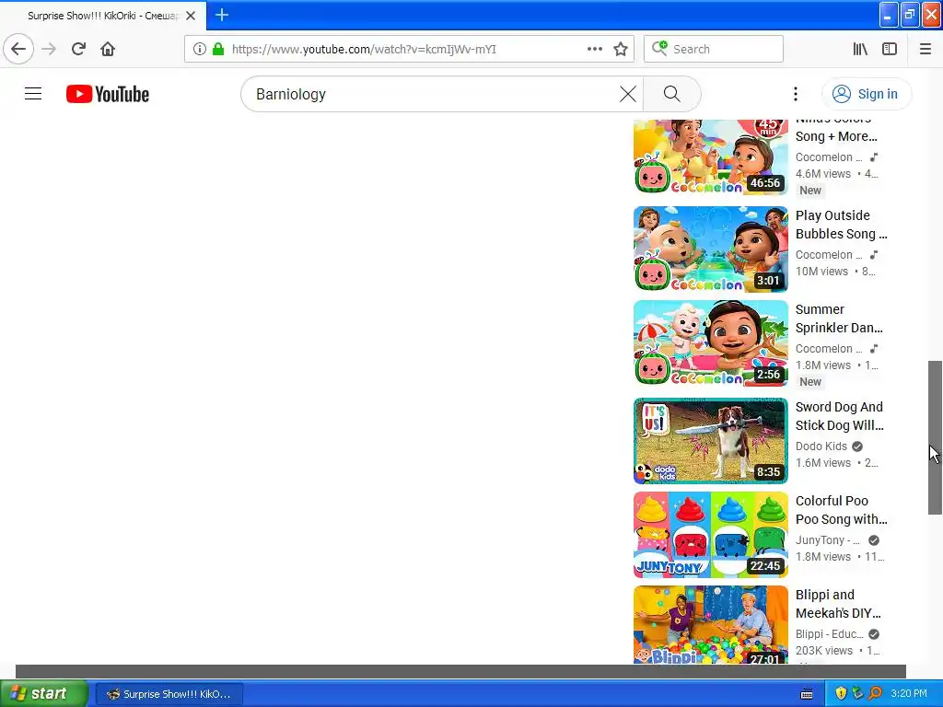Visit the Dodo Kids channel name
The height and width of the screenshot is (707, 943).
(x=821, y=446)
